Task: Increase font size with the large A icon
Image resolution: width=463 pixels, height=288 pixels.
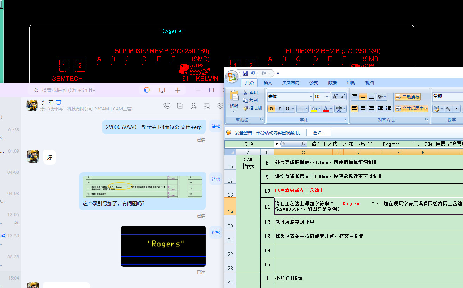Action: [x=335, y=97]
